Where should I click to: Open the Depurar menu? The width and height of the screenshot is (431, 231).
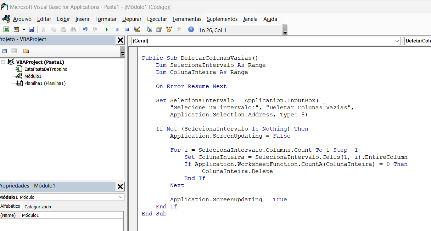[132, 19]
